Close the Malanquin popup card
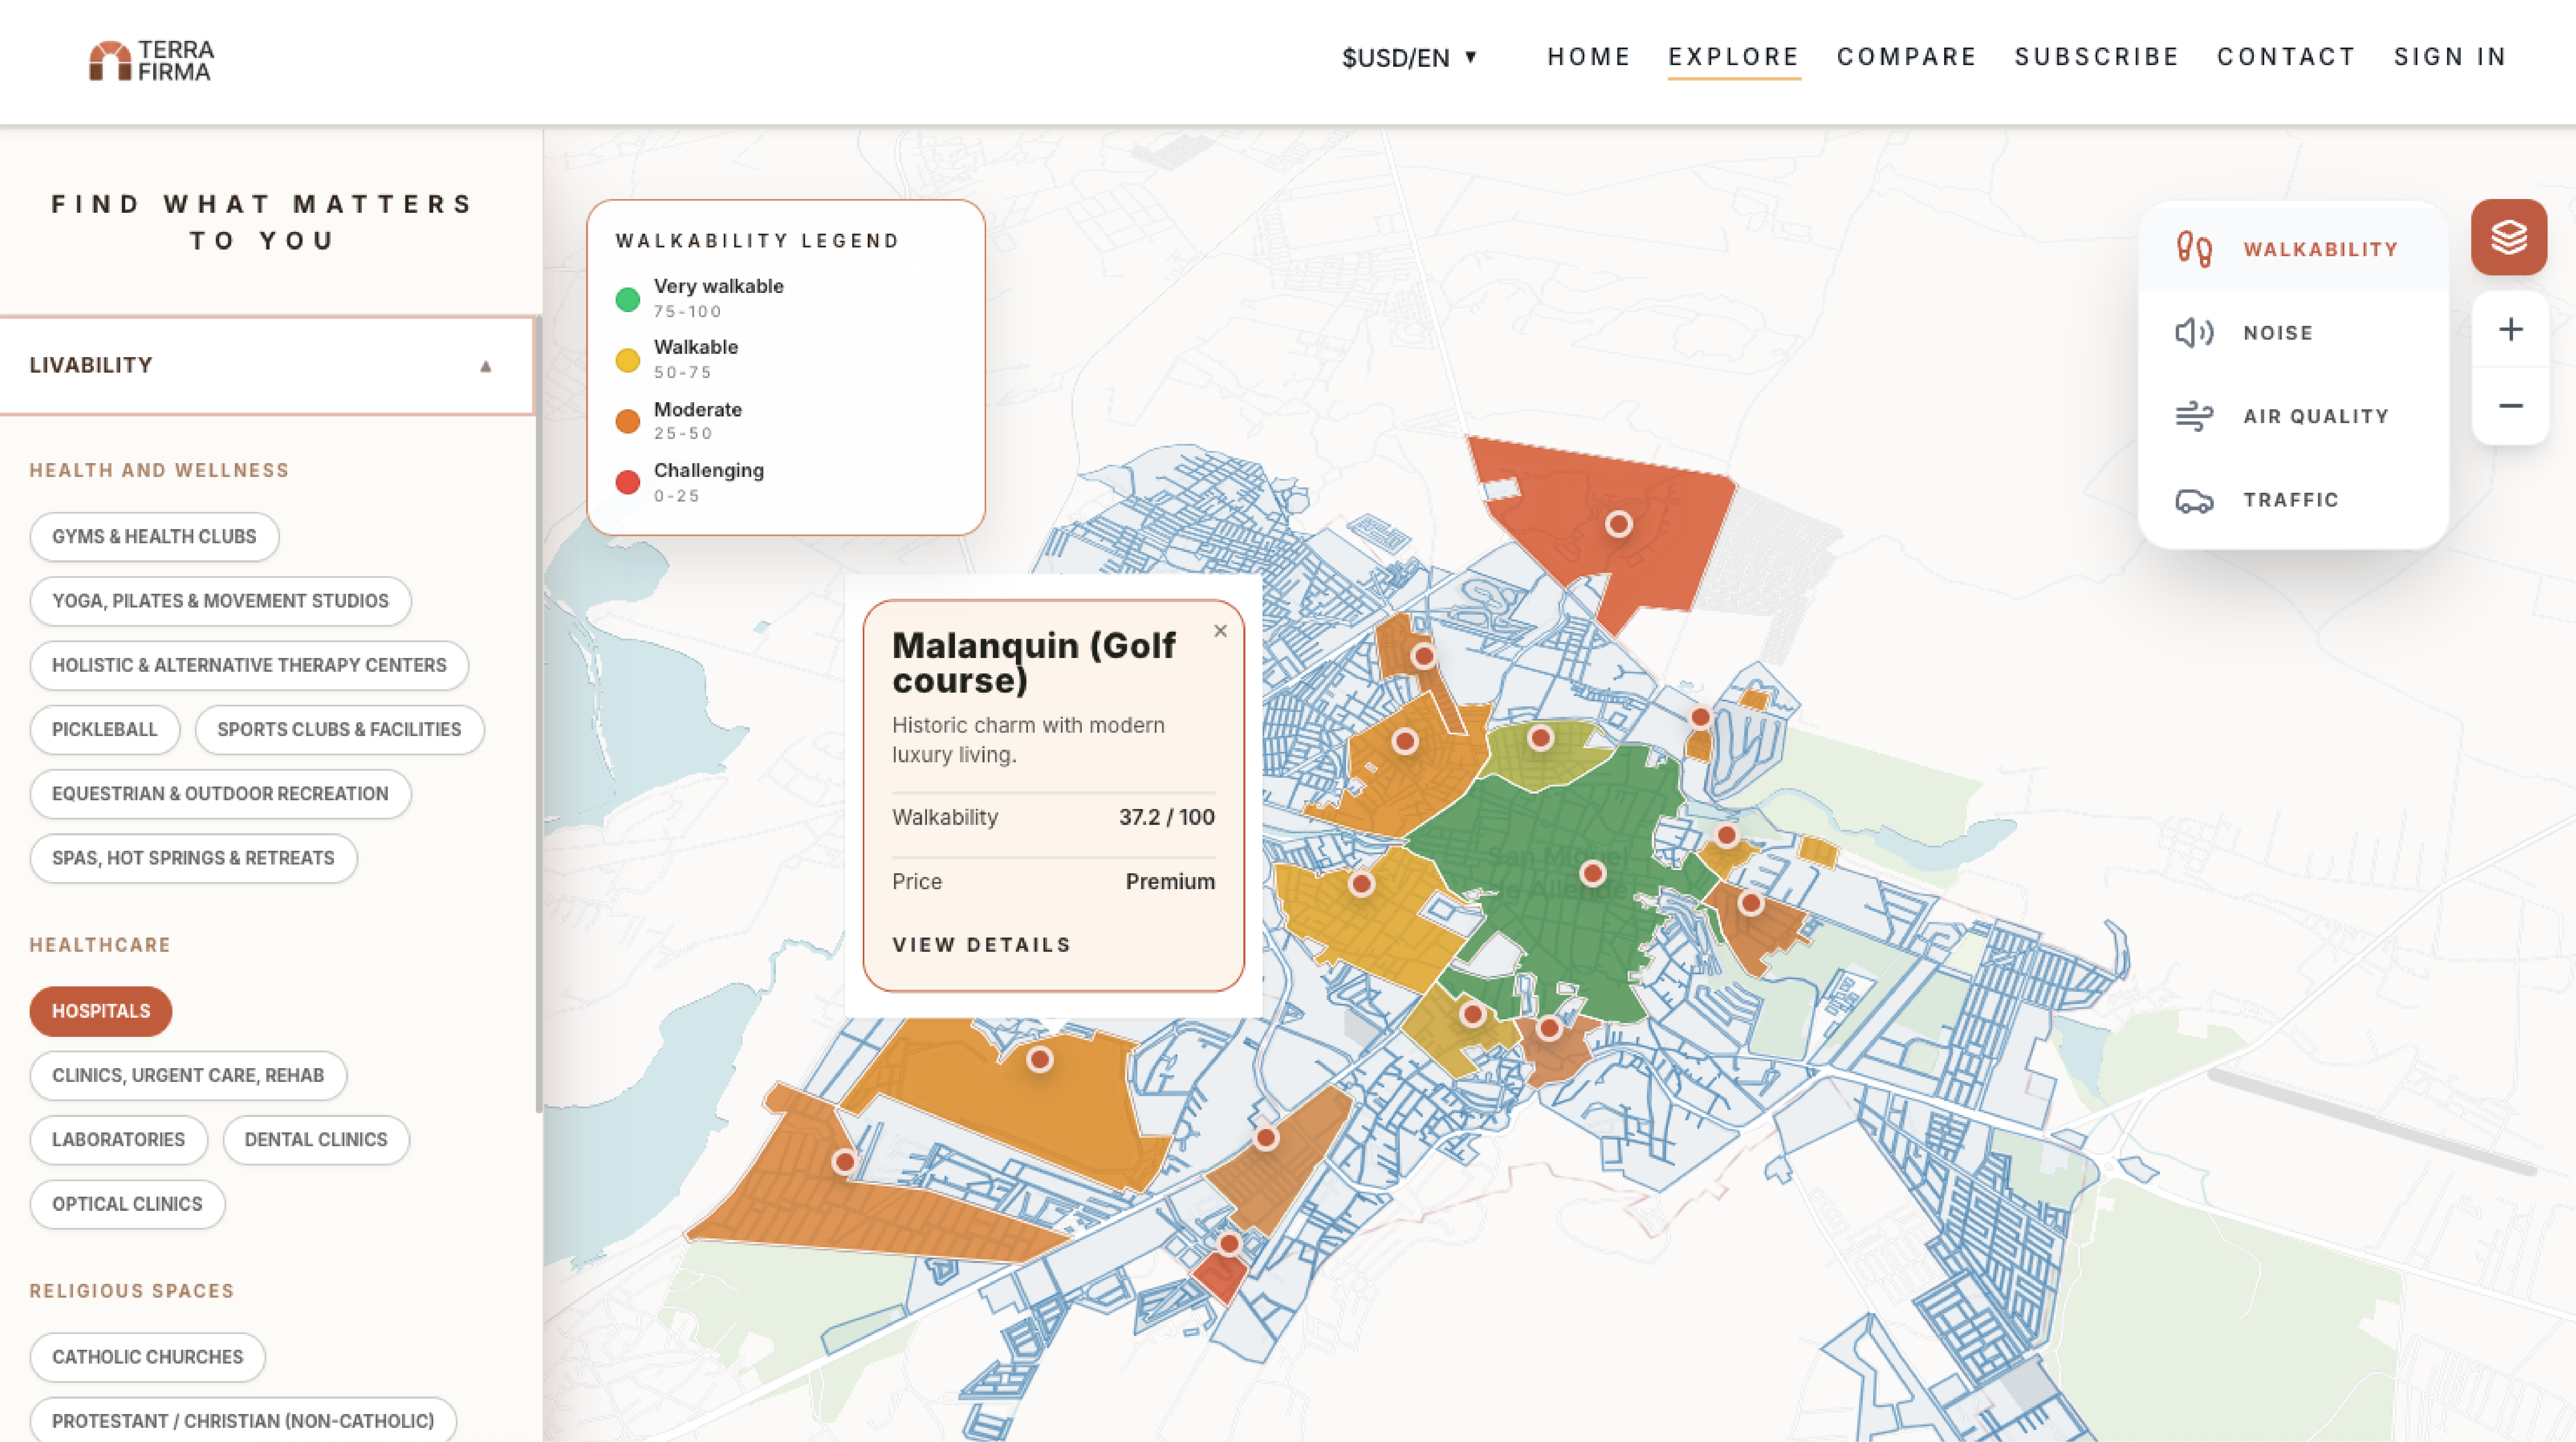The width and height of the screenshot is (2576, 1442). [1220, 631]
